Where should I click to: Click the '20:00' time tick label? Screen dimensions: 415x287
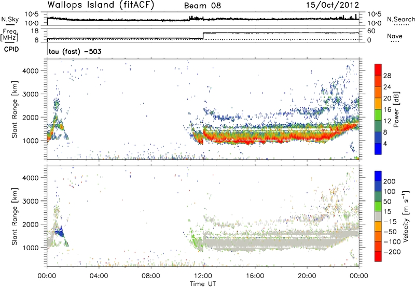(x=307, y=276)
